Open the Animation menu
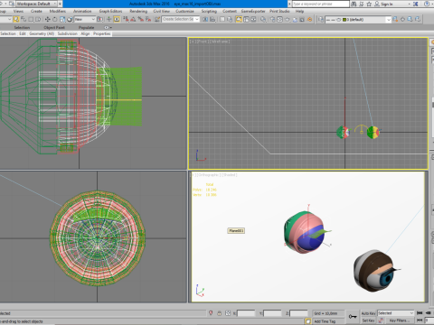This screenshot has height=325, width=434. [82, 11]
